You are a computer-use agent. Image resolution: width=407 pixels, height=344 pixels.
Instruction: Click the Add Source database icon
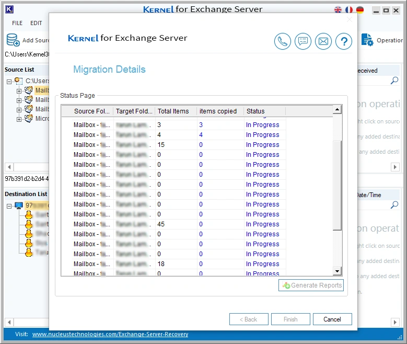click(13, 40)
